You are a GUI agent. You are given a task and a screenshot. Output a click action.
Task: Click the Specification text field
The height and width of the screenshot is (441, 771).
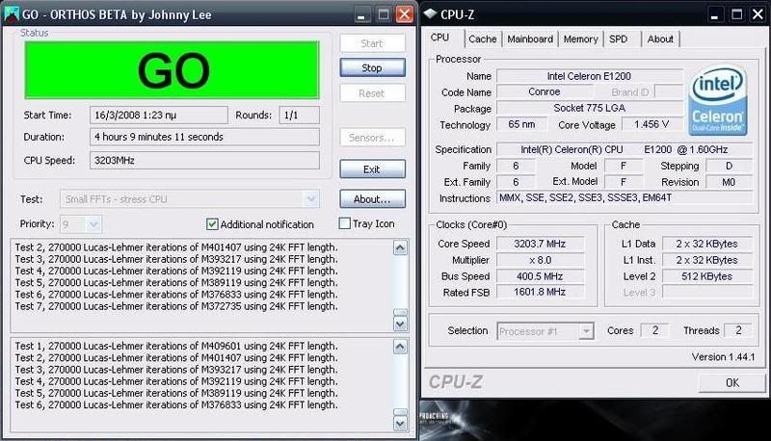click(625, 149)
